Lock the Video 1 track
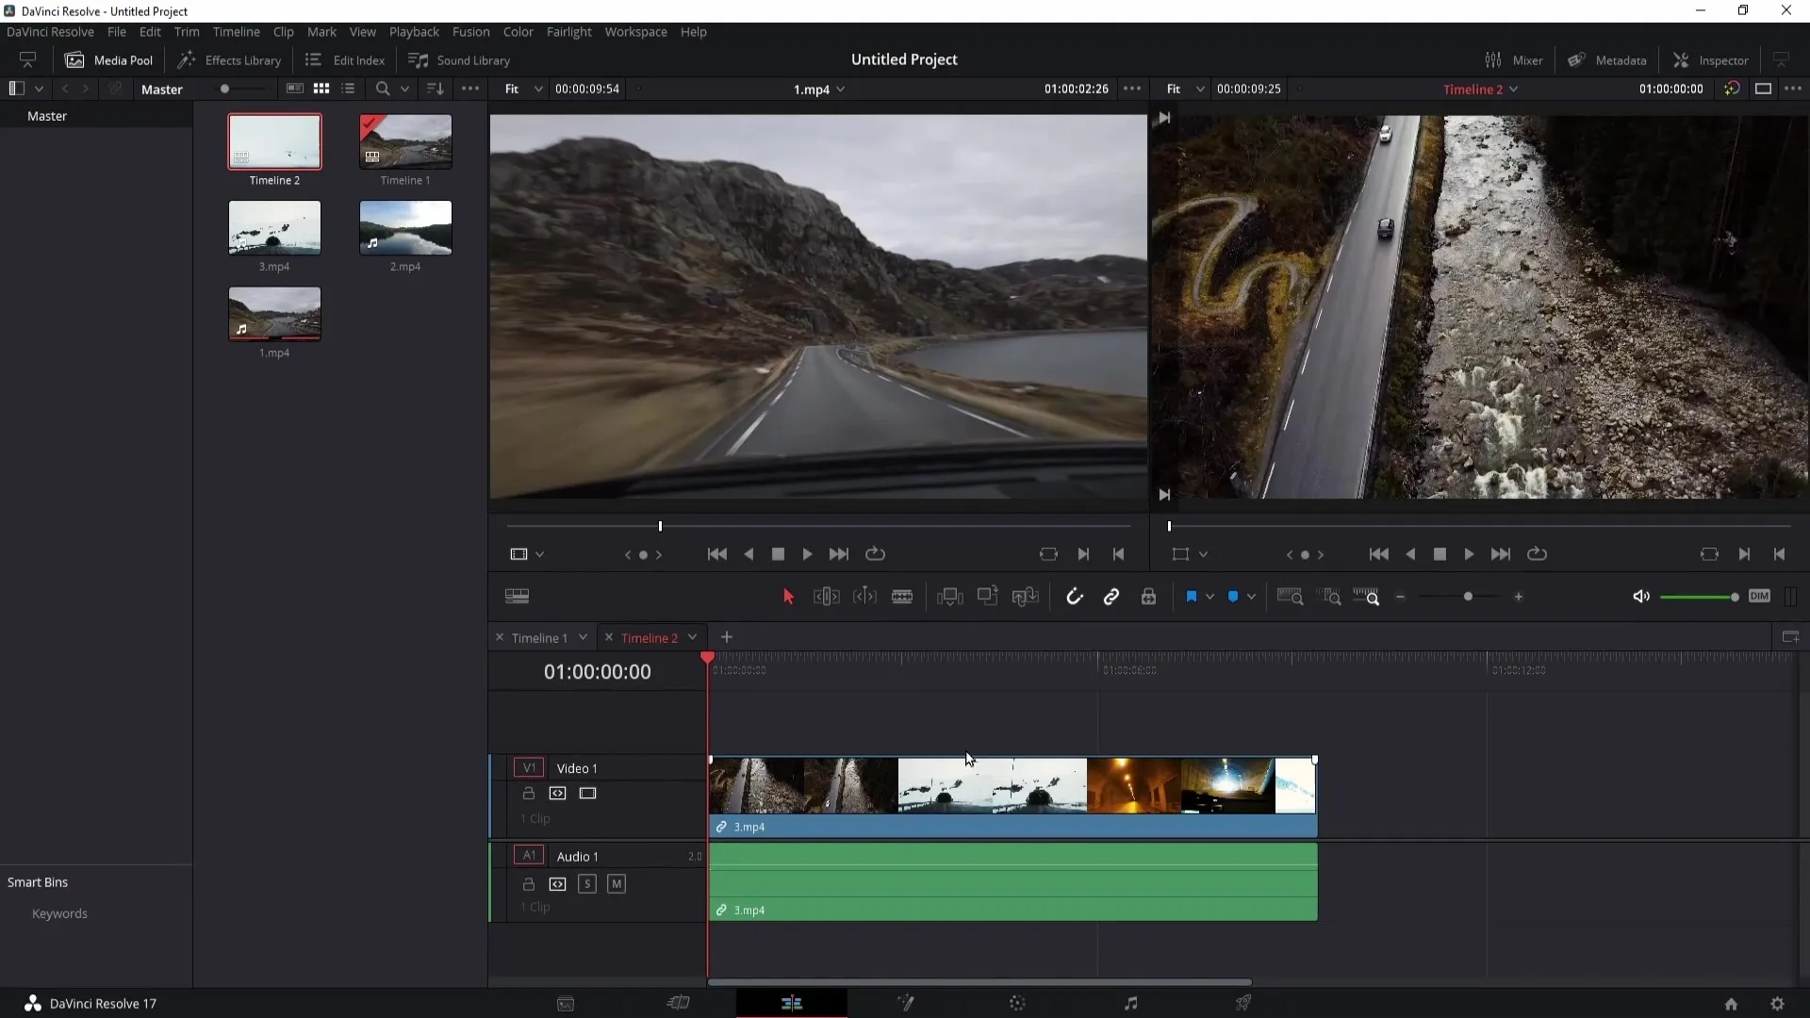The height and width of the screenshot is (1018, 1810). click(529, 794)
